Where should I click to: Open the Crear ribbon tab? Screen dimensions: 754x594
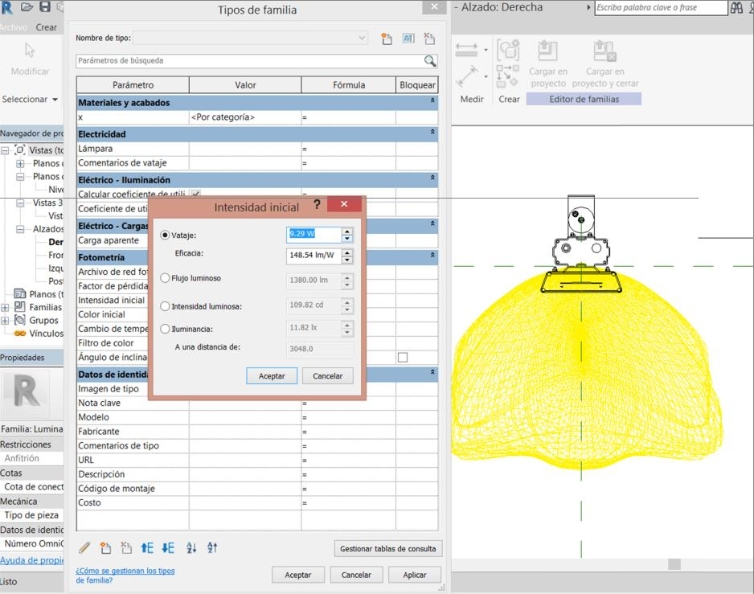click(47, 27)
